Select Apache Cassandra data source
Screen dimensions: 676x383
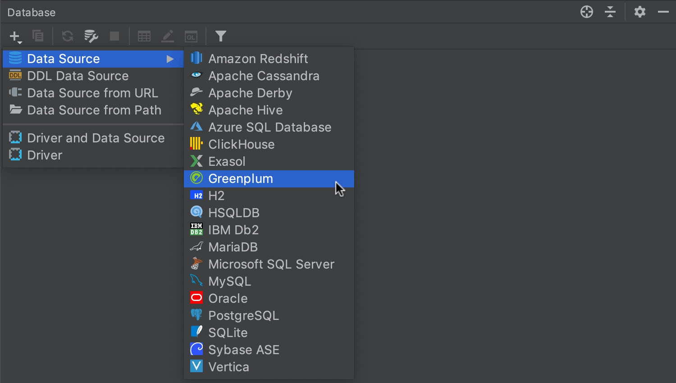pos(269,76)
